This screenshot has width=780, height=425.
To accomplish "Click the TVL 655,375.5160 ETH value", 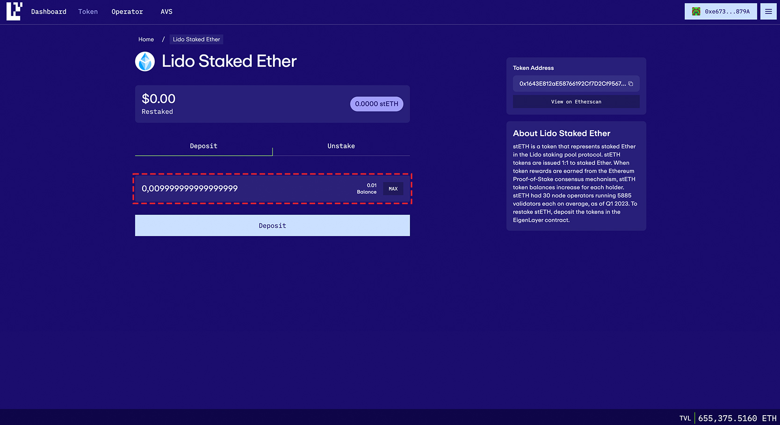I will coord(737,418).
